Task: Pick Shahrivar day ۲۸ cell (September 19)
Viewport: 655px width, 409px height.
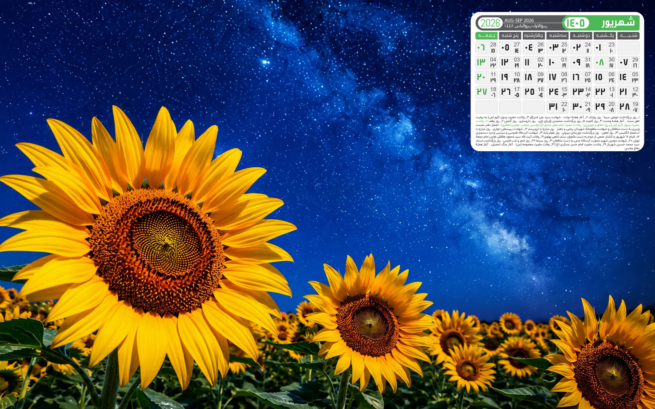Action: pyautogui.click(x=628, y=107)
